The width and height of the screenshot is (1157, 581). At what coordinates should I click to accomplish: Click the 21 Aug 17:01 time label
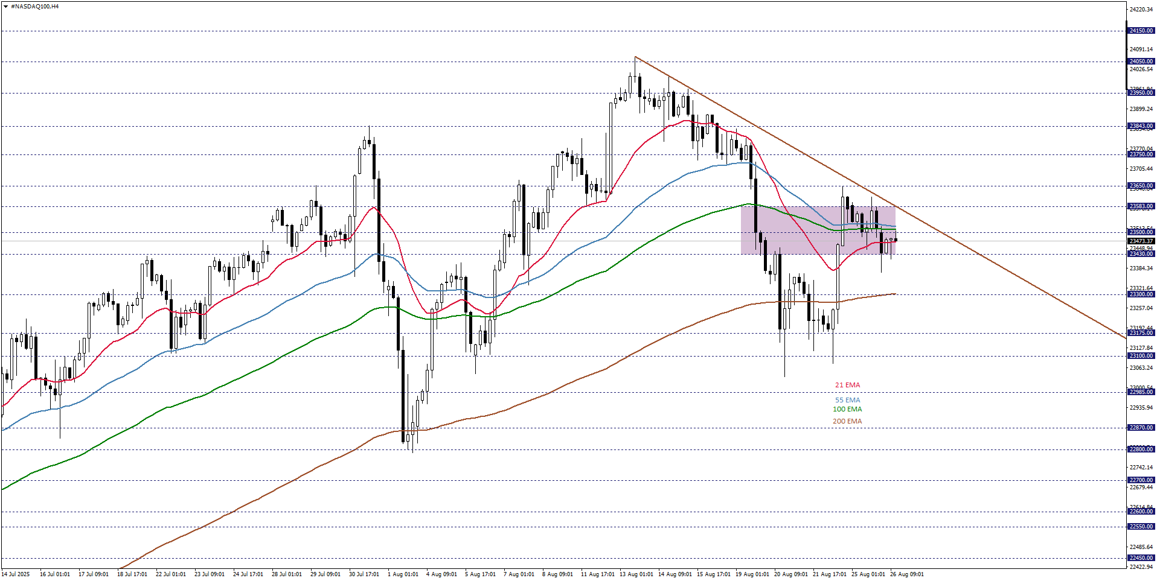click(829, 574)
